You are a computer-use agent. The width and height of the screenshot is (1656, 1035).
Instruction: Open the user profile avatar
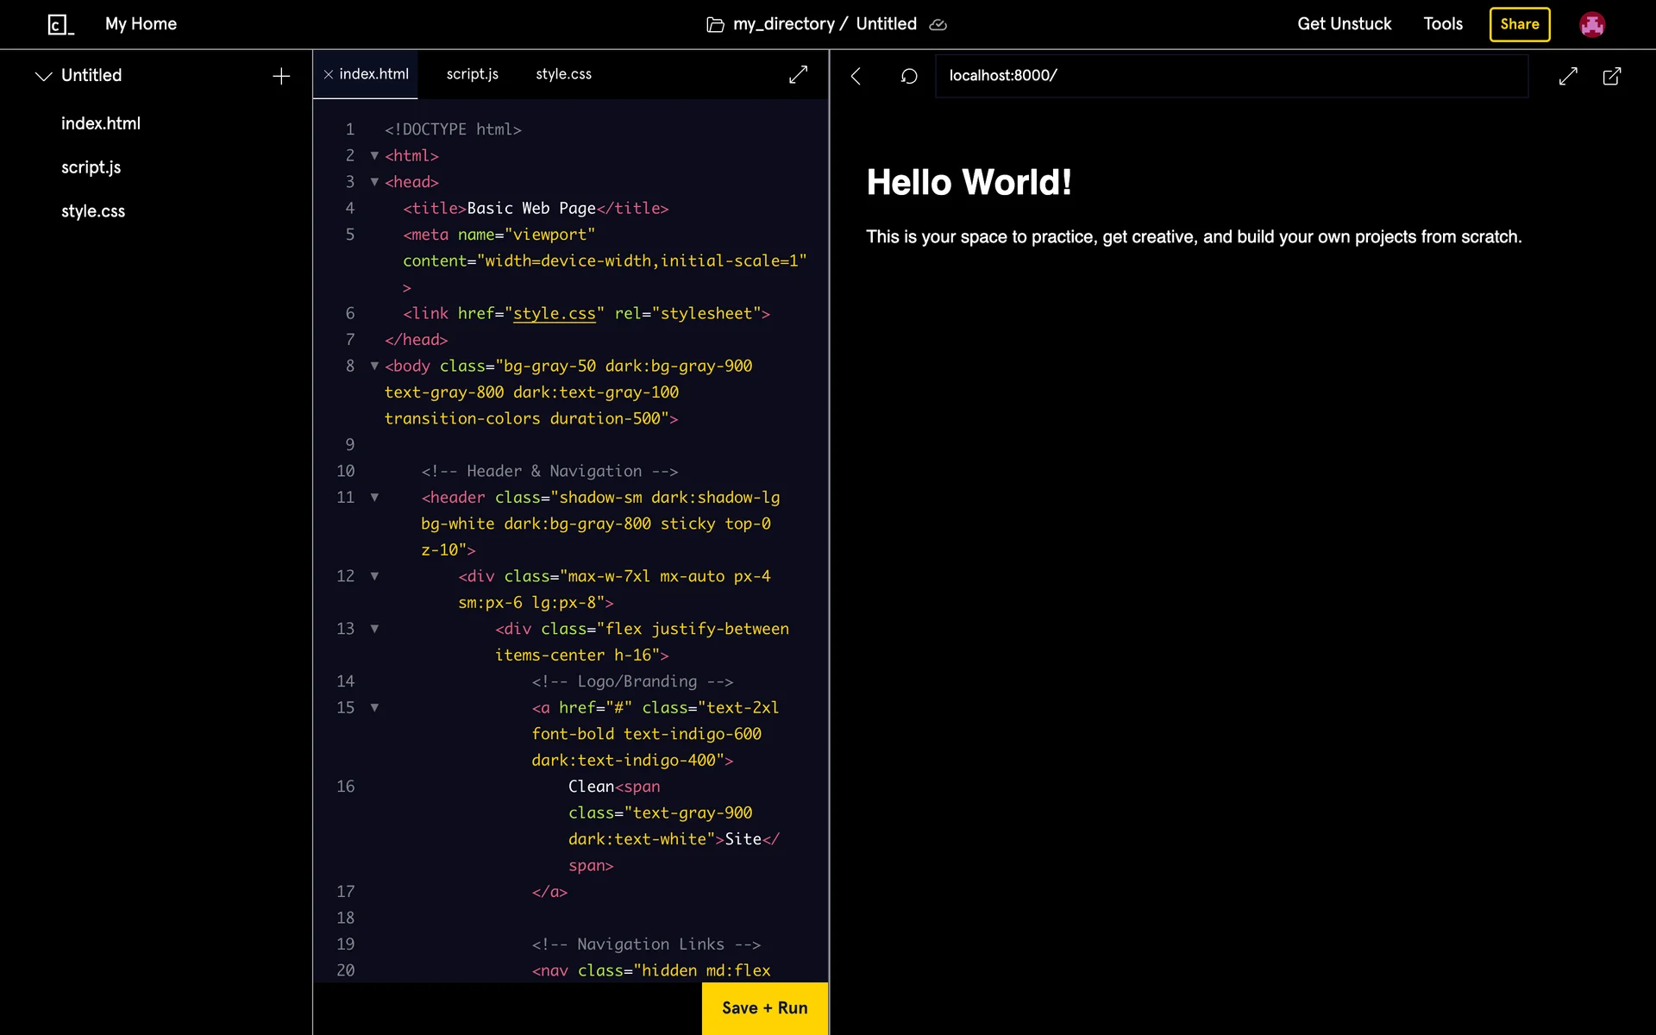[x=1591, y=24]
